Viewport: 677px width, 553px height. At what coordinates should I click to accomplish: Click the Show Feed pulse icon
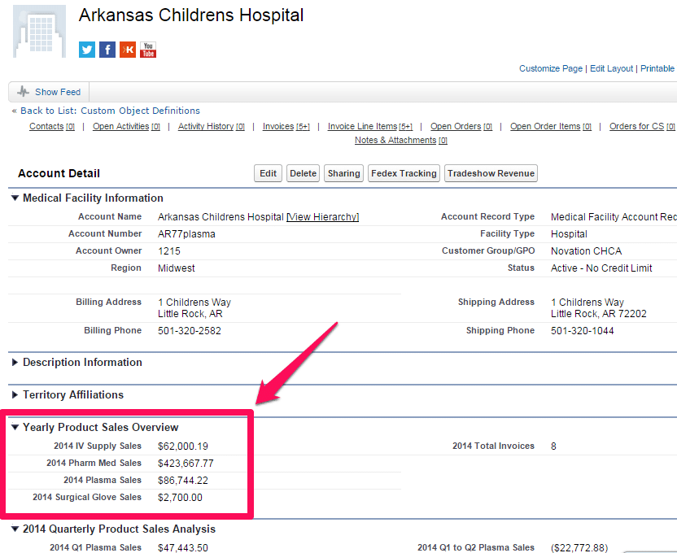click(23, 92)
